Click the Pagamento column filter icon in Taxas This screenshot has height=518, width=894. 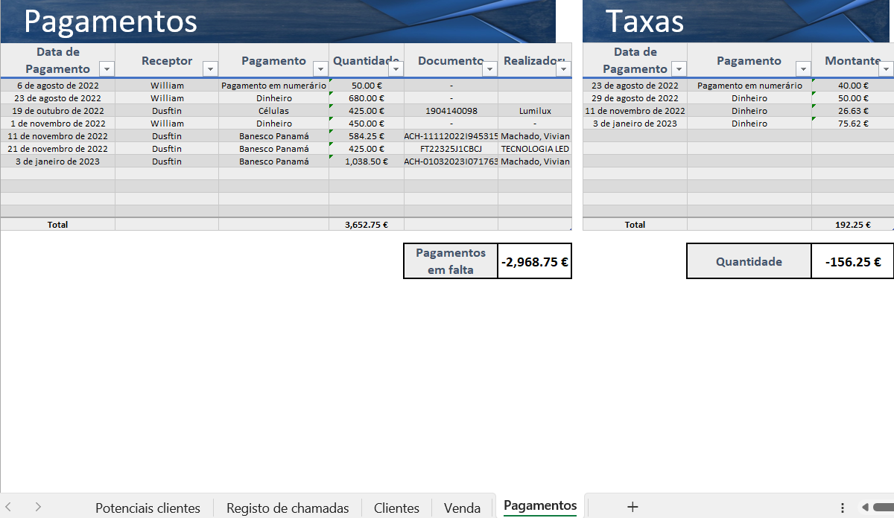pyautogui.click(x=803, y=68)
